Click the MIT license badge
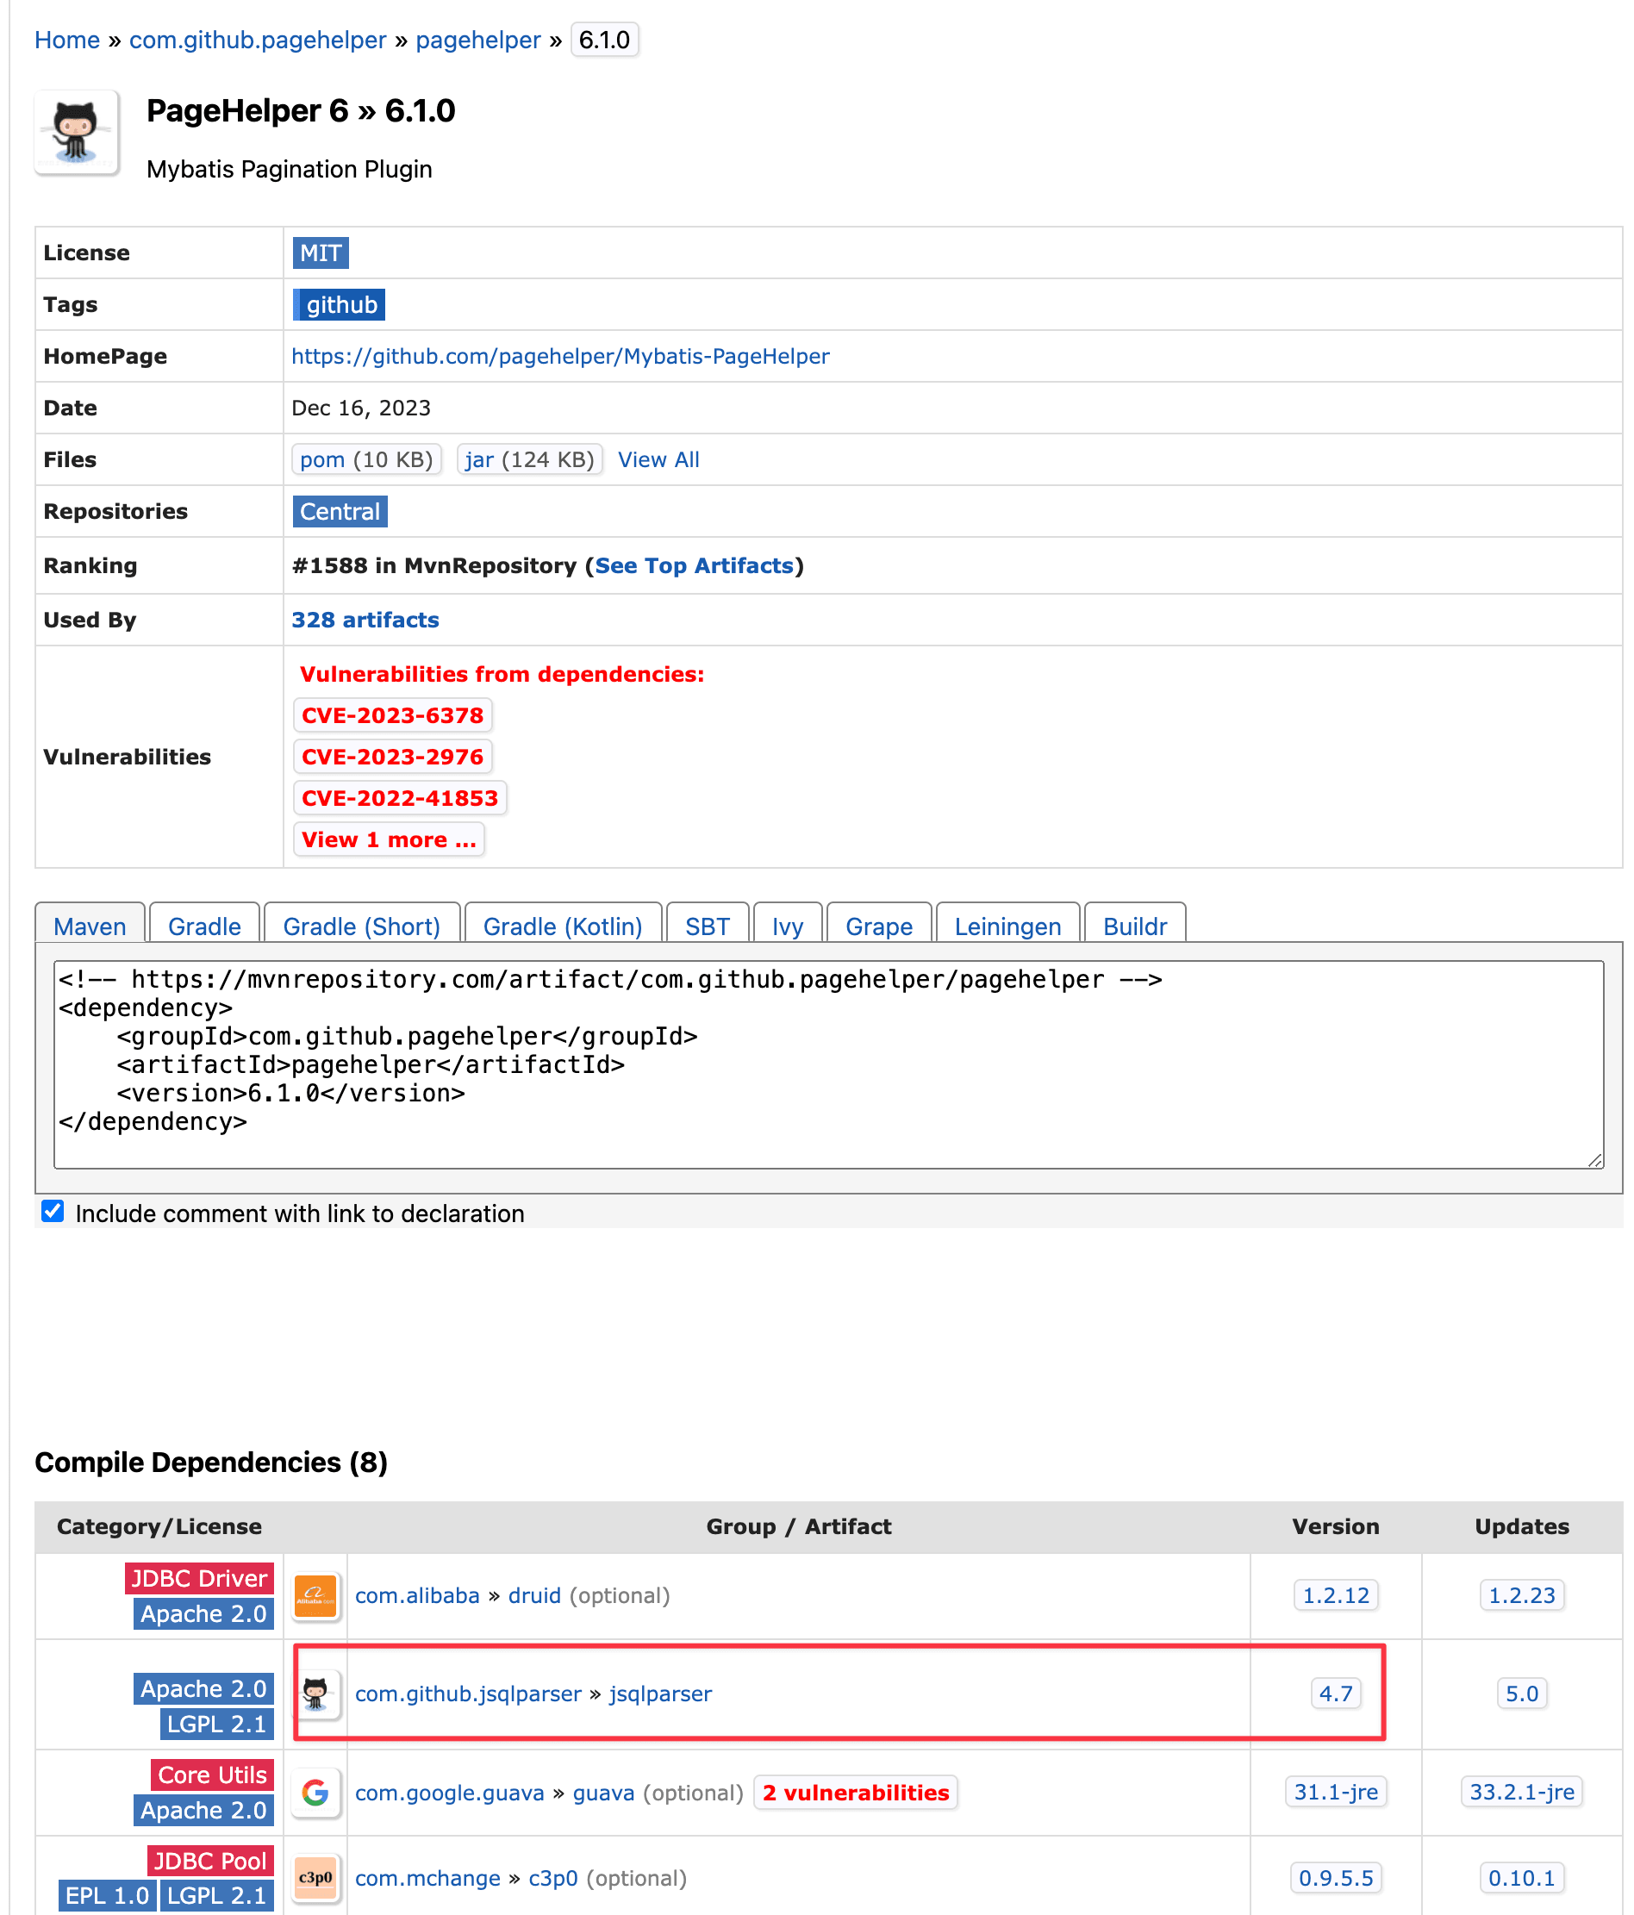 point(320,253)
